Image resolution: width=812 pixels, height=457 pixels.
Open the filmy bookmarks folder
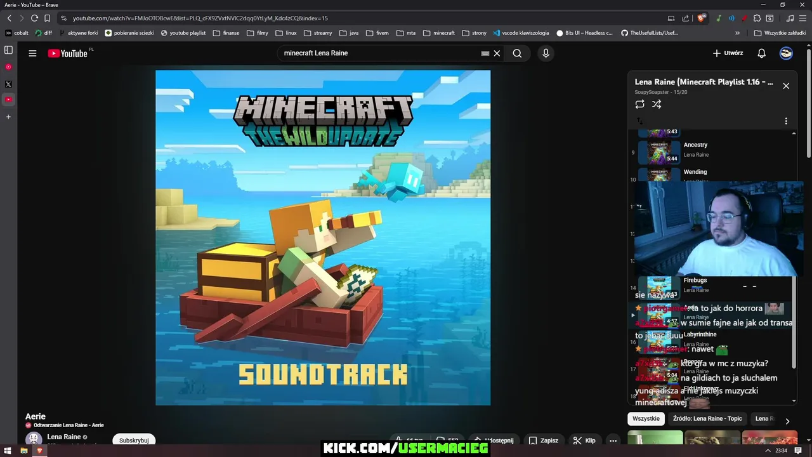tap(258, 33)
